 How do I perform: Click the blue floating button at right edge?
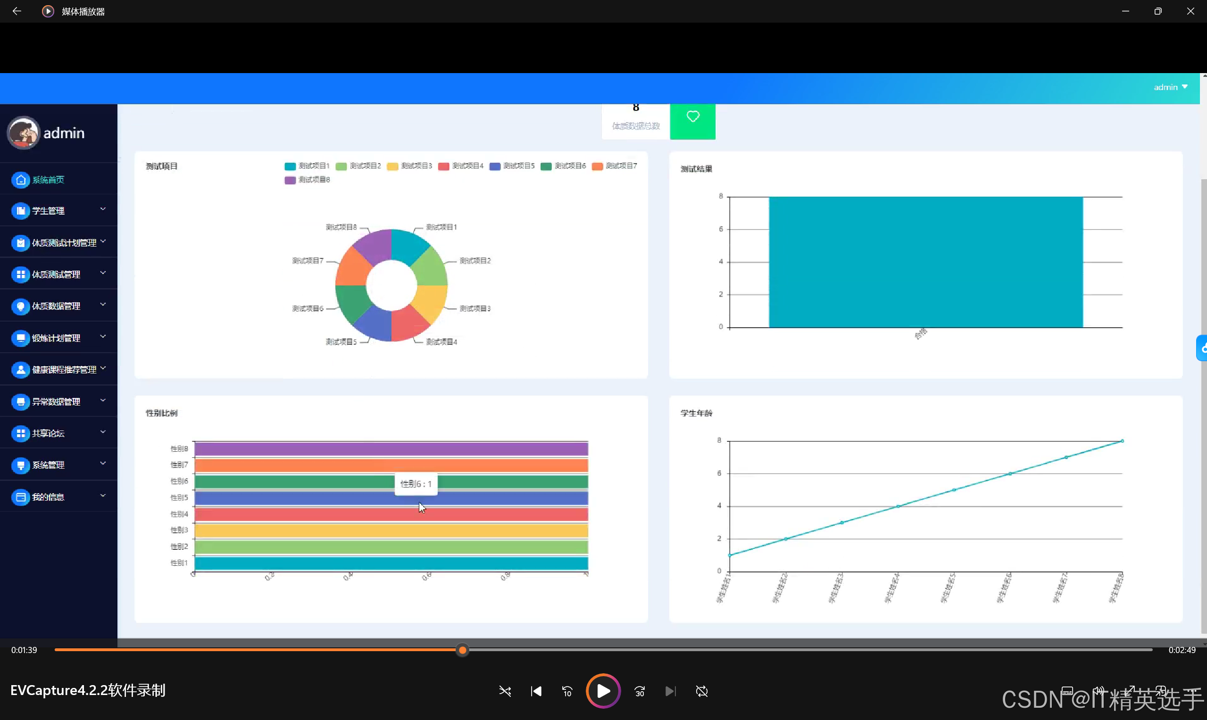pyautogui.click(x=1202, y=348)
